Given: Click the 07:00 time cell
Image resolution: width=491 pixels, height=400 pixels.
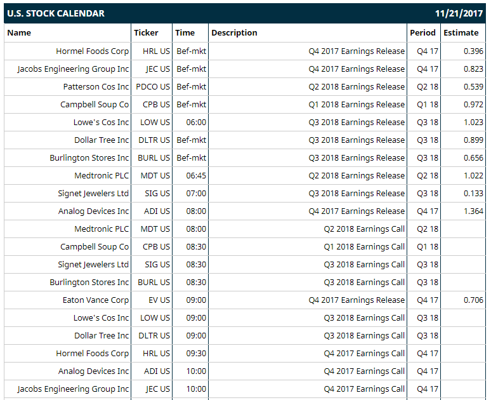Looking at the screenshot, I should (x=196, y=194).
